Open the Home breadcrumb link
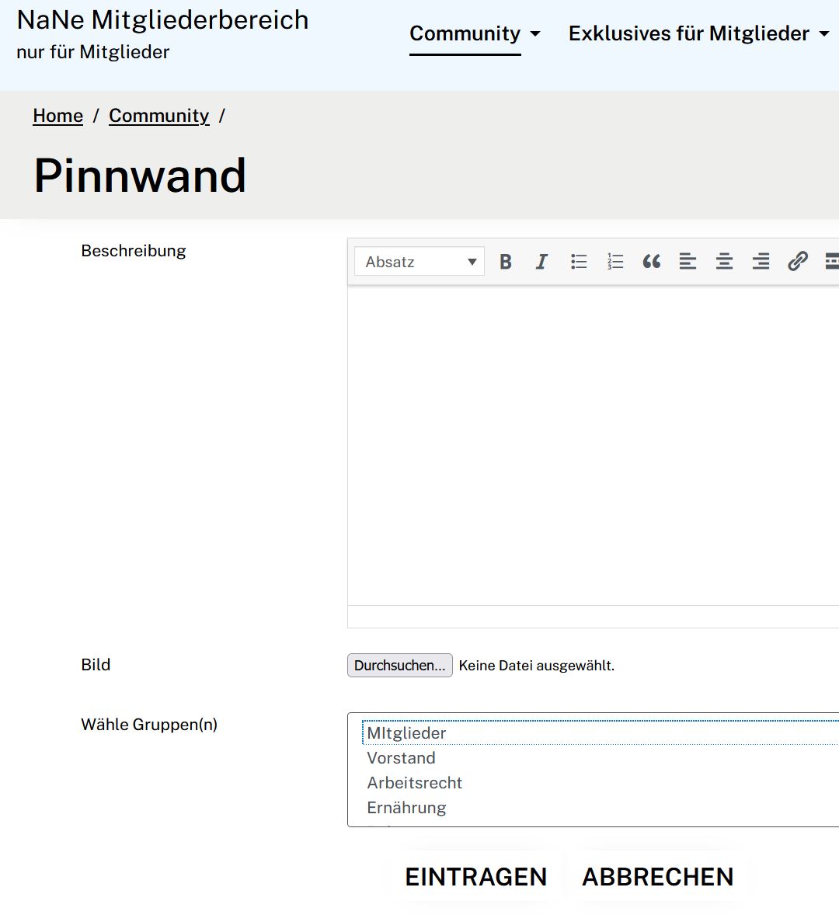 [x=57, y=115]
